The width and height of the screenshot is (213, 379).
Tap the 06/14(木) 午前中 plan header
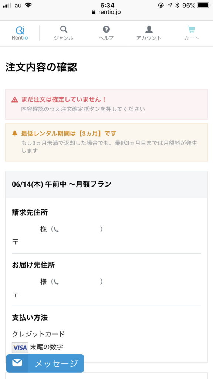106,184
